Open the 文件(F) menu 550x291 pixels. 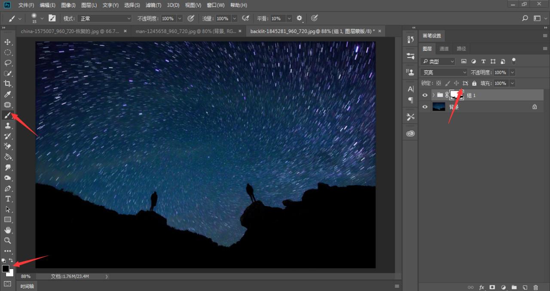[x=26, y=5]
